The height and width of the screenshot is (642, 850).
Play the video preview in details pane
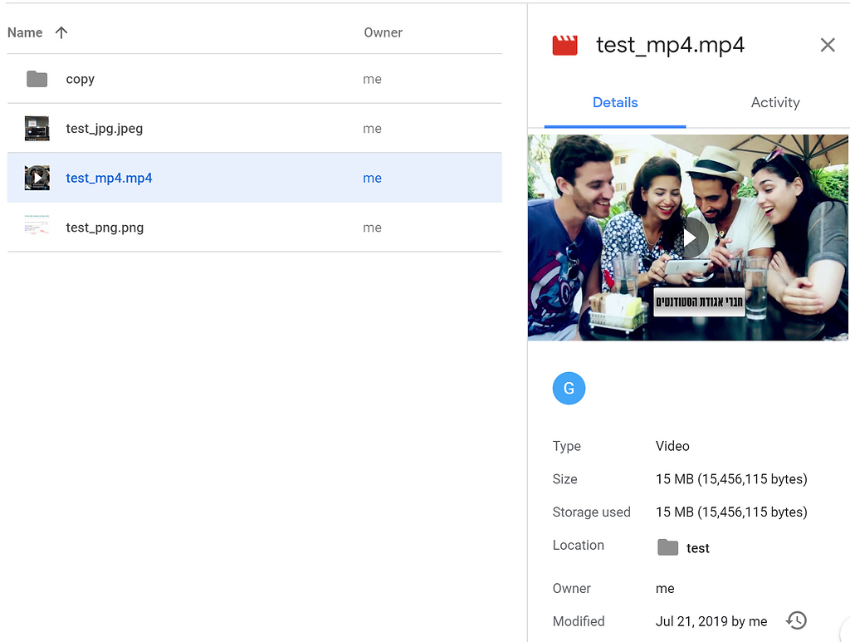point(689,238)
